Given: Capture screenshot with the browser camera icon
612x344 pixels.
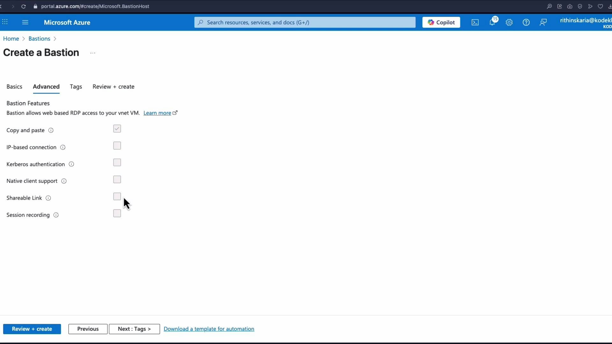Looking at the screenshot, I should [570, 6].
